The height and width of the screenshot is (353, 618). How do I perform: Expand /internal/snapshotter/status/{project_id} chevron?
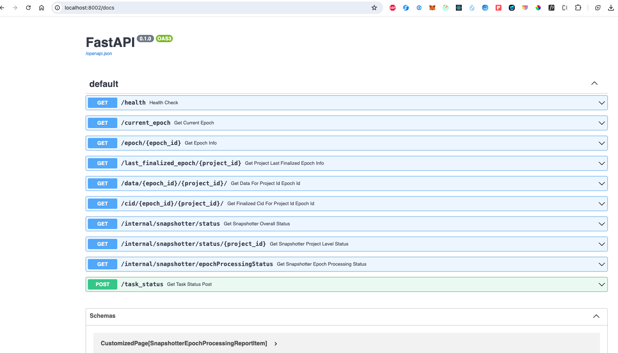point(602,244)
